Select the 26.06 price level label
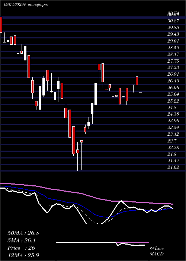The width and height of the screenshot is (186, 261). pyautogui.click(x=173, y=88)
